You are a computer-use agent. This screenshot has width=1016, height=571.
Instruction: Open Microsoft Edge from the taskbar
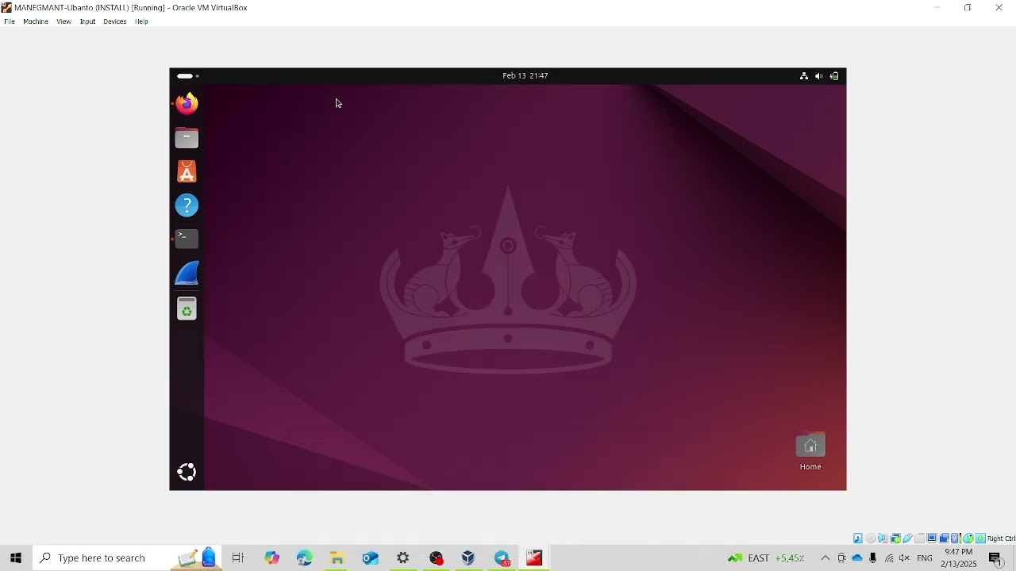tap(306, 558)
